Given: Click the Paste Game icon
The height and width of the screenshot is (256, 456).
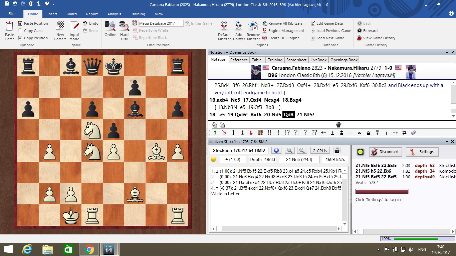Looking at the screenshot, I should click(x=9, y=26).
